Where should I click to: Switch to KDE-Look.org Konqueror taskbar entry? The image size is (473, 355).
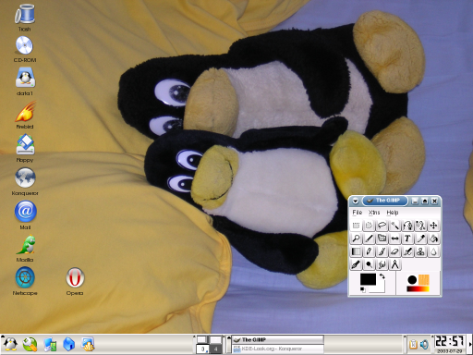pos(278,349)
